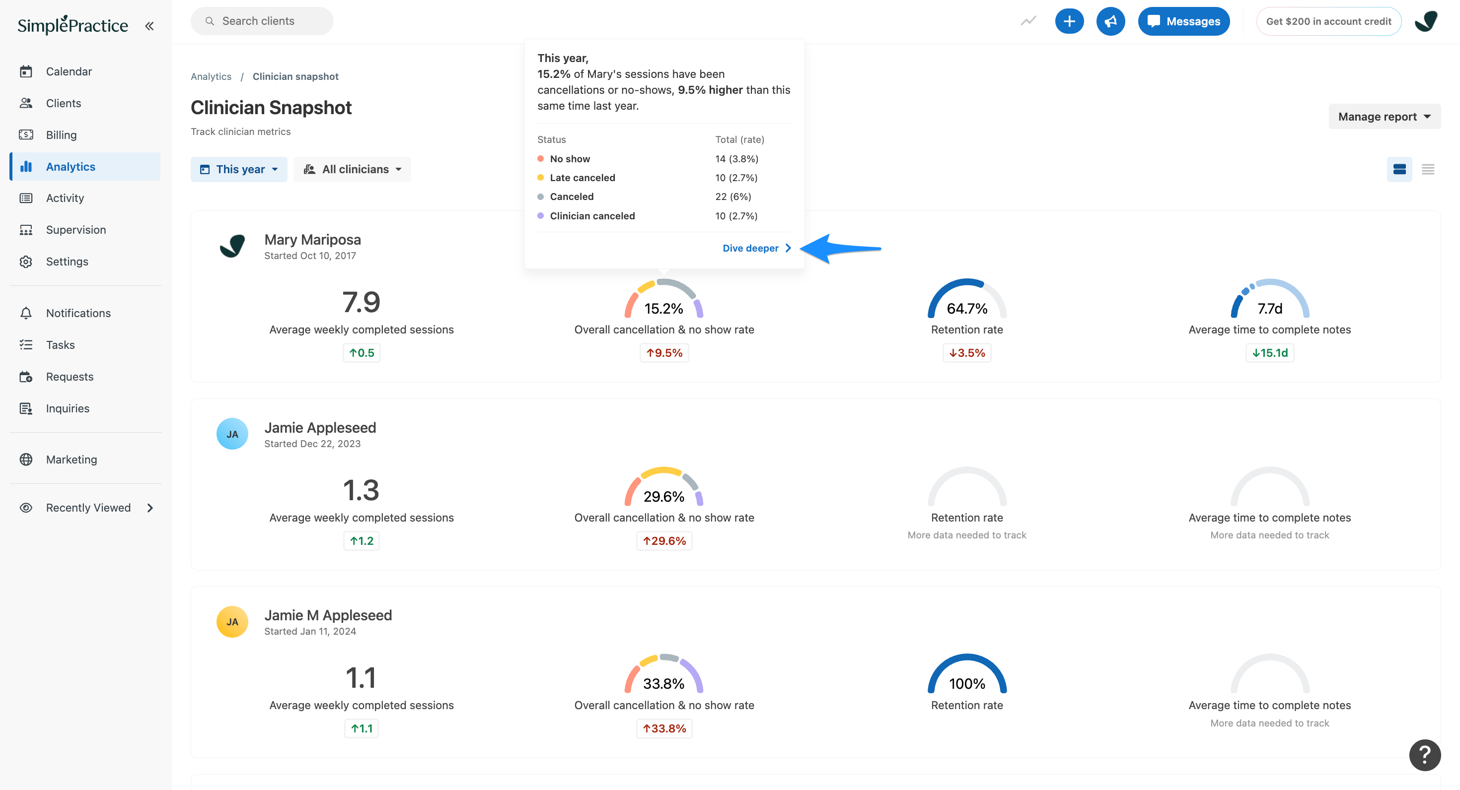Open the megaphone announcements icon
The height and width of the screenshot is (790, 1460).
coord(1110,21)
